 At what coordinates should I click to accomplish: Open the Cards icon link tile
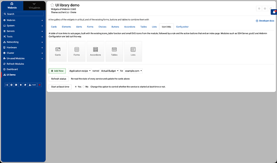click(x=58, y=51)
